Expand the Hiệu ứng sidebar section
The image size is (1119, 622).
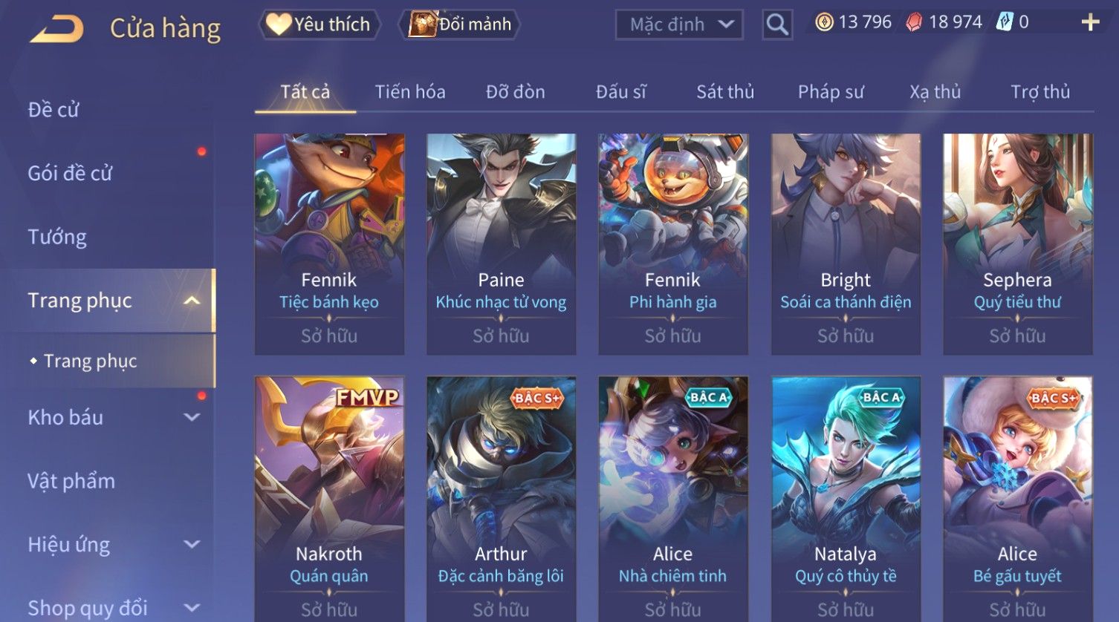click(192, 544)
